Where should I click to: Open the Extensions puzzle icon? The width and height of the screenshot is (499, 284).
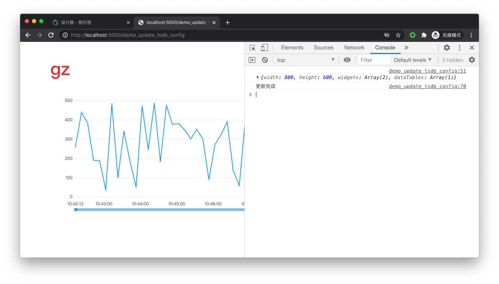424,35
